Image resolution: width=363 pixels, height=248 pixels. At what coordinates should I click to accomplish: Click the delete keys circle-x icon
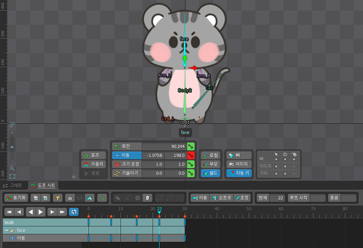tap(137, 198)
